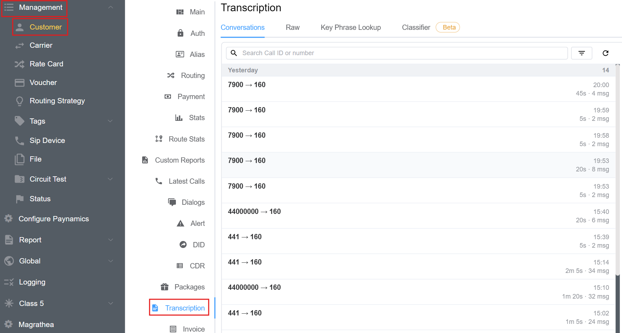Focus the Search Call ID or number field
This screenshot has height=333, width=622.
pyautogui.click(x=397, y=53)
